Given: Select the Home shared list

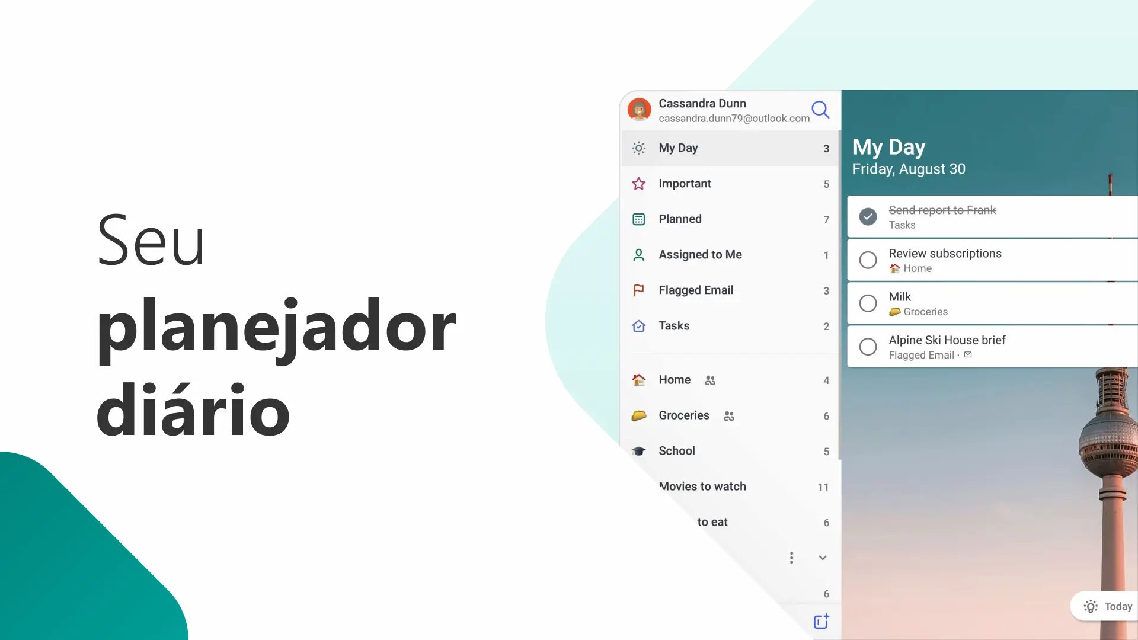Looking at the screenshot, I should [x=675, y=380].
